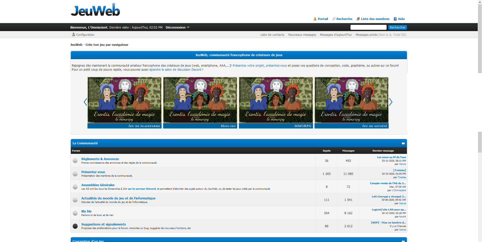Viewport: 482px width, 242px height.
Task: Open MMORPG carousel thumbnail
Action: click(x=276, y=103)
